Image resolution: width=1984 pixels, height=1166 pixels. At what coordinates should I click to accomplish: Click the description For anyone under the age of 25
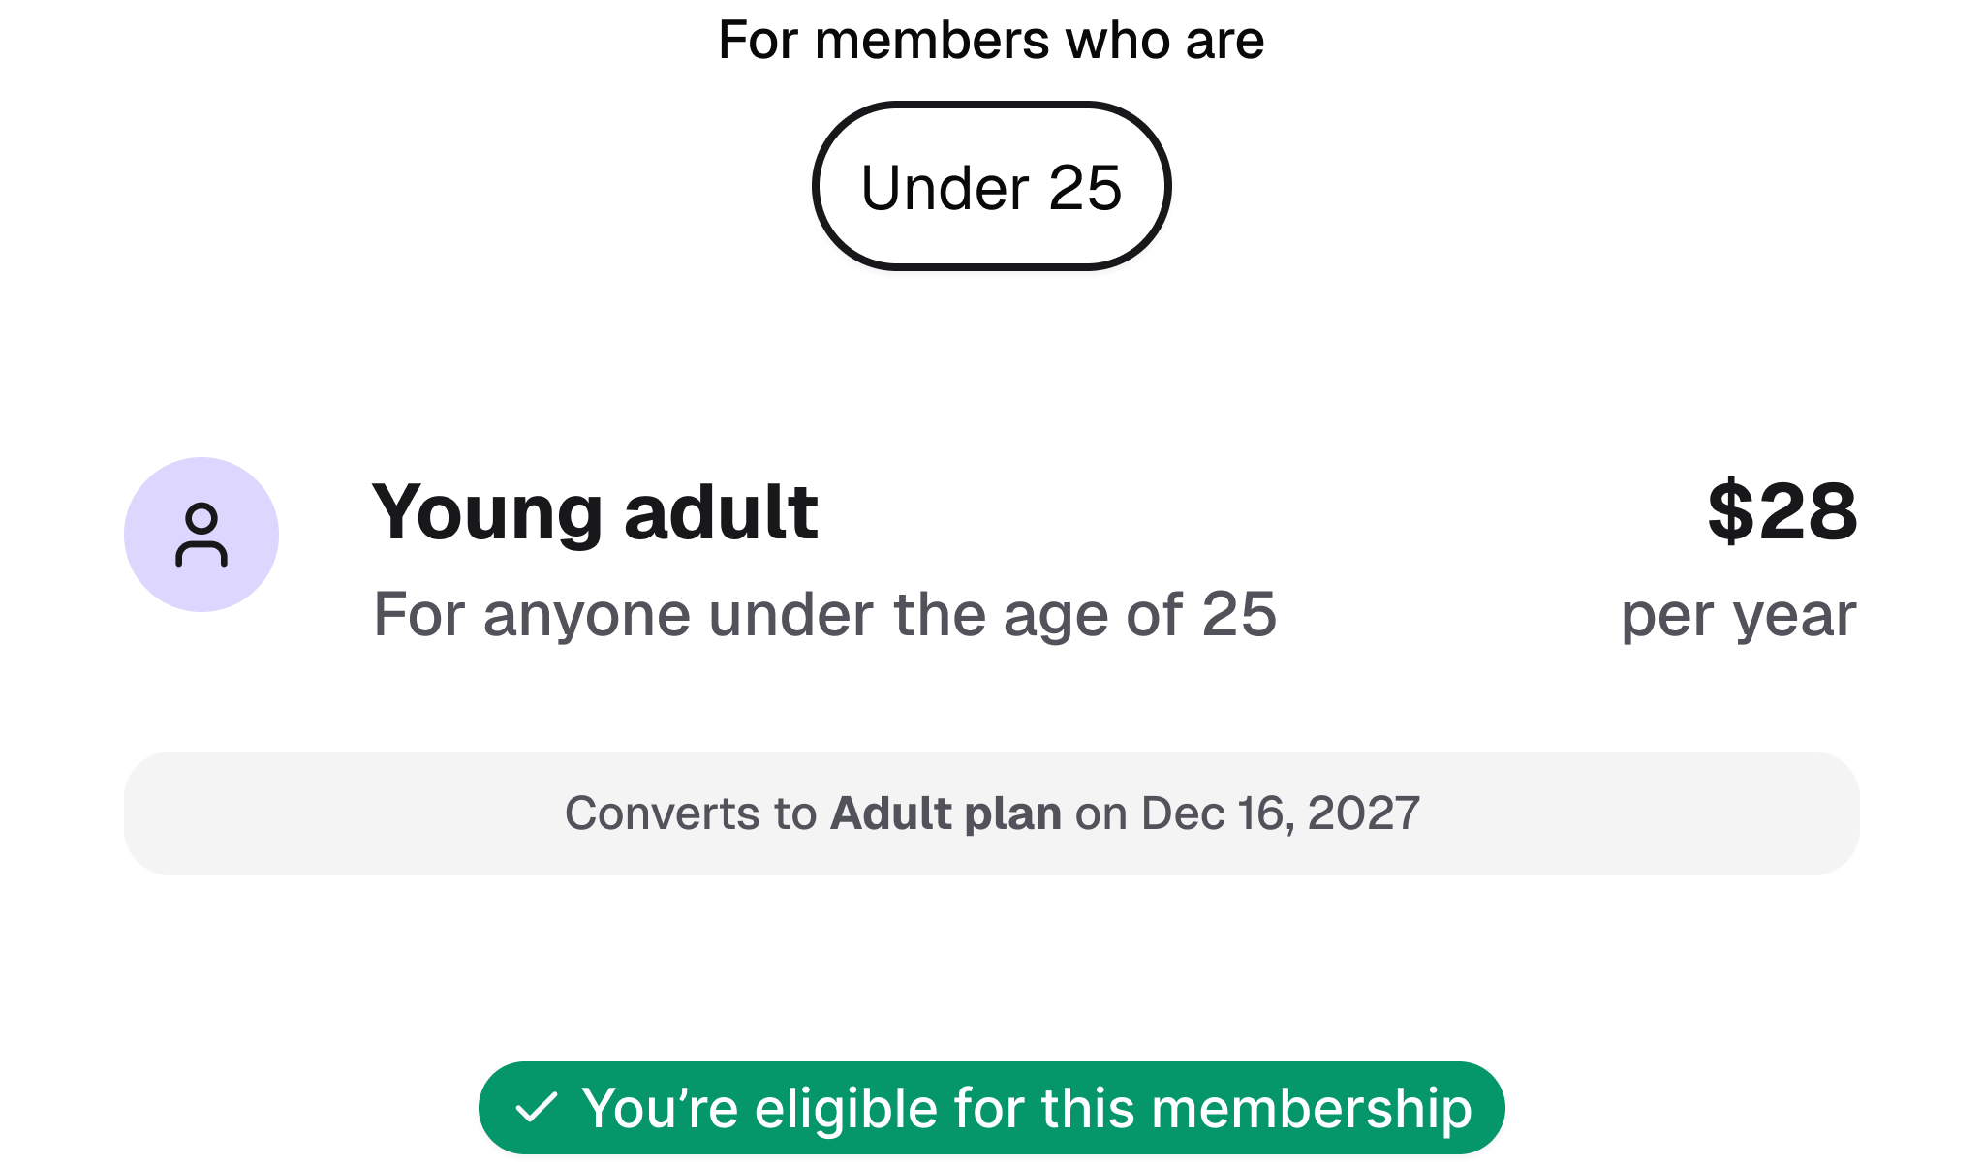(824, 615)
